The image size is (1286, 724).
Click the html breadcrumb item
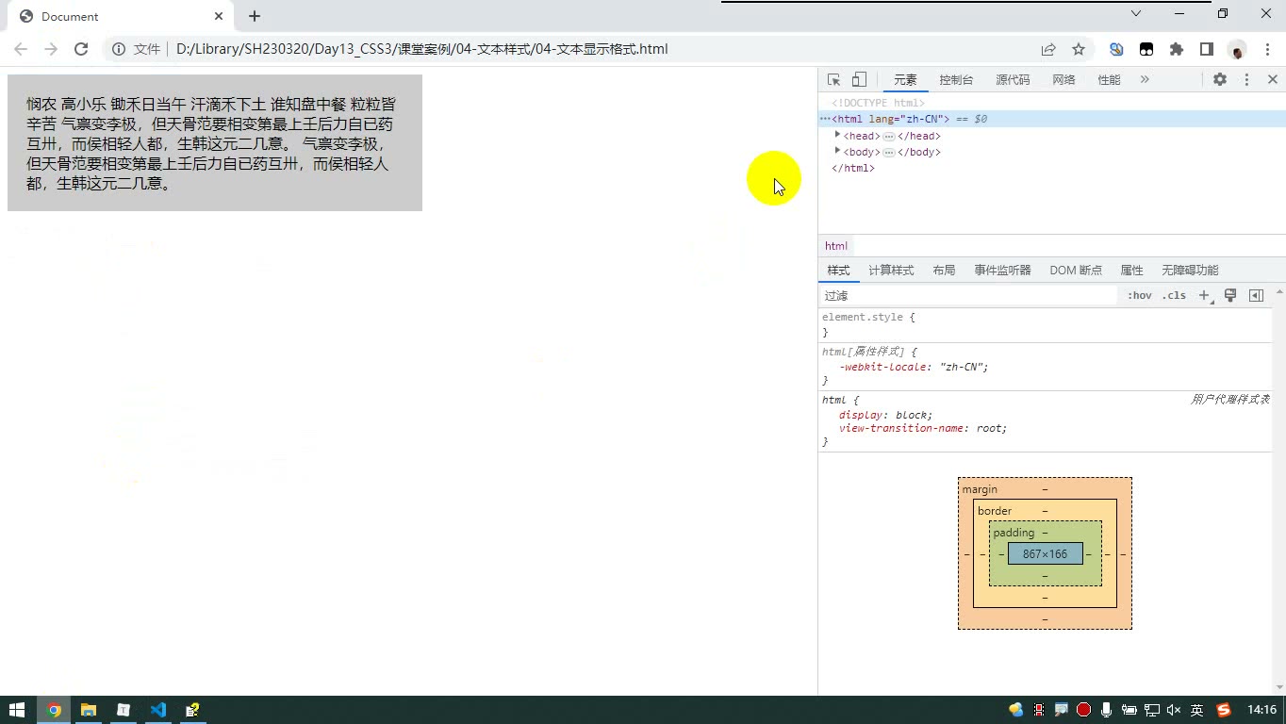836,246
